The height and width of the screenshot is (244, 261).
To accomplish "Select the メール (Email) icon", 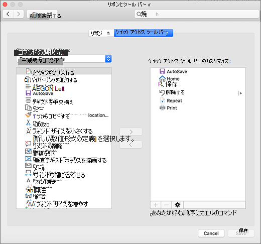I will [x=28, y=165].
